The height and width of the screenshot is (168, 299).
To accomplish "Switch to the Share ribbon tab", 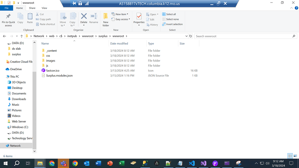I will click(x=32, y=8).
